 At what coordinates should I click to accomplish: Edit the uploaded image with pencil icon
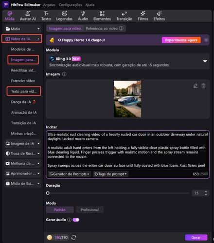pyautogui.click(x=196, y=86)
